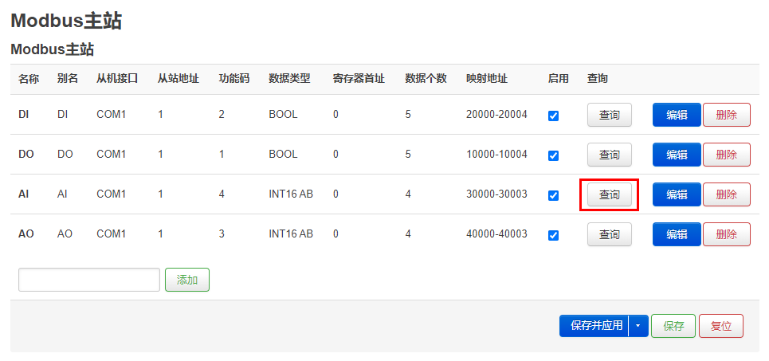The width and height of the screenshot is (769, 361).
Task: Click the green 保存 button
Action: (x=673, y=326)
